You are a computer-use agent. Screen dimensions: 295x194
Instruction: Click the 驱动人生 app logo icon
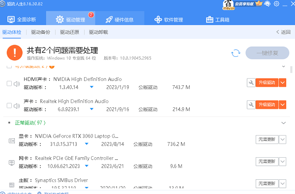2,4
